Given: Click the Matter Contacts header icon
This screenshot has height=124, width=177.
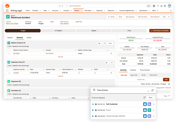Looking at the screenshot, I should tap(9, 43).
